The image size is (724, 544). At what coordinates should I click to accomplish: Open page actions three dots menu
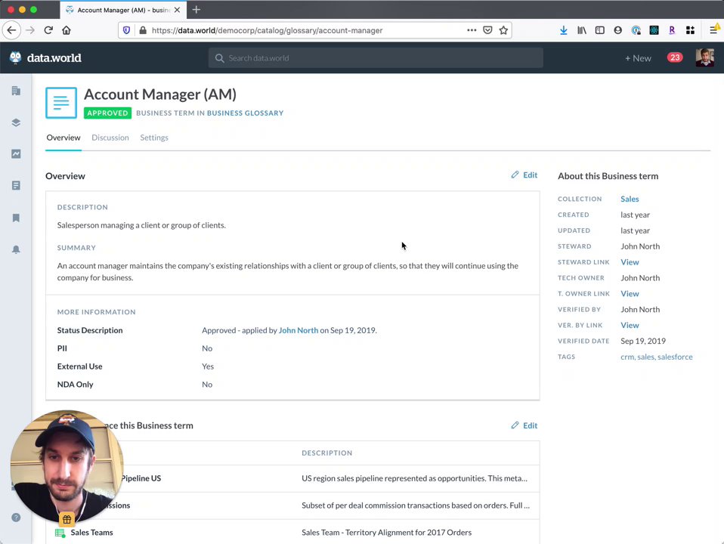[x=472, y=30]
